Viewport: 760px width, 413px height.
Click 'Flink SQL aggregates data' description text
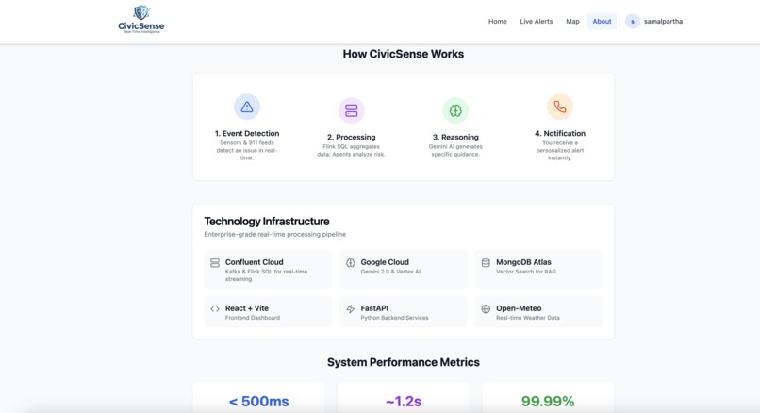(352, 150)
